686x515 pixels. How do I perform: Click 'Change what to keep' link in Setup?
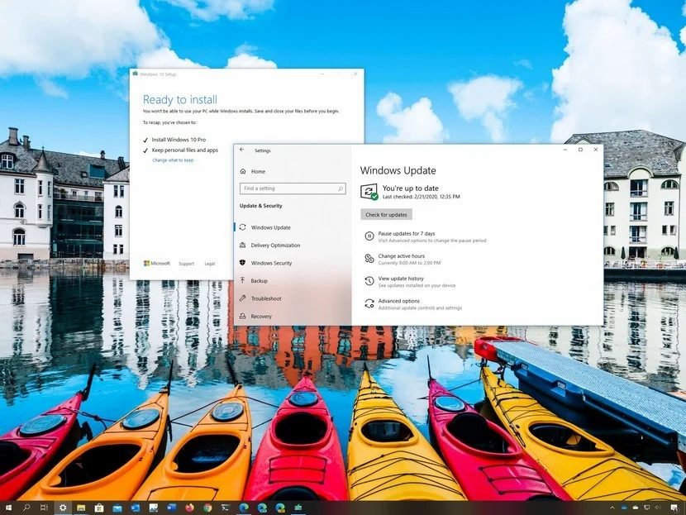click(173, 160)
